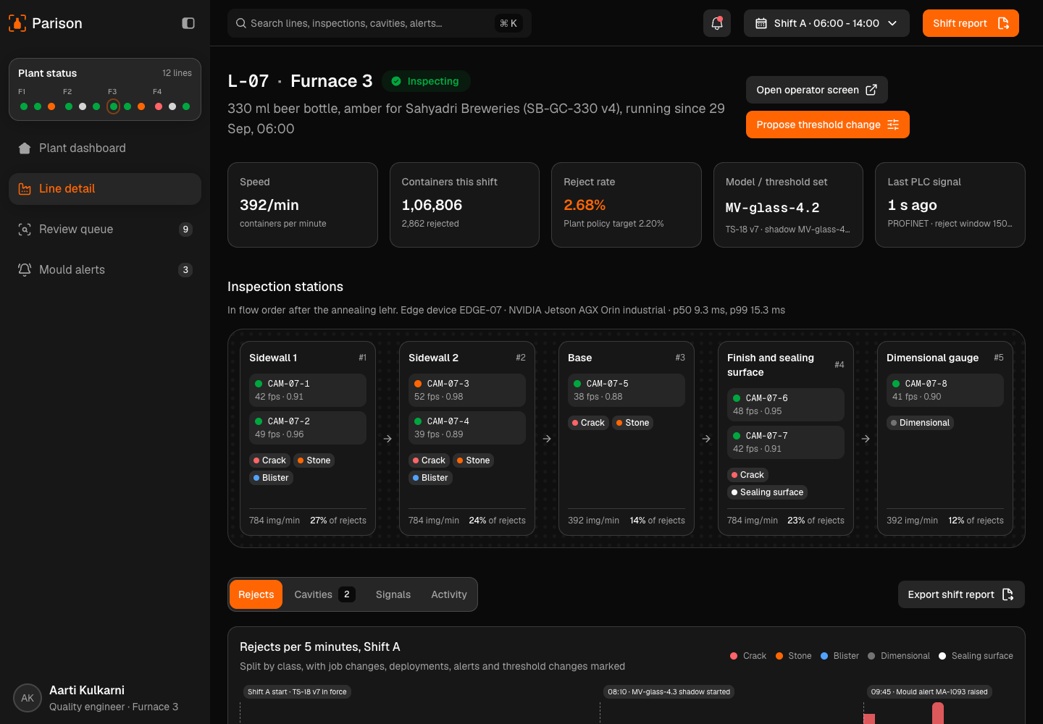
Task: Click the document icon on top Shift report
Action: (x=1003, y=23)
